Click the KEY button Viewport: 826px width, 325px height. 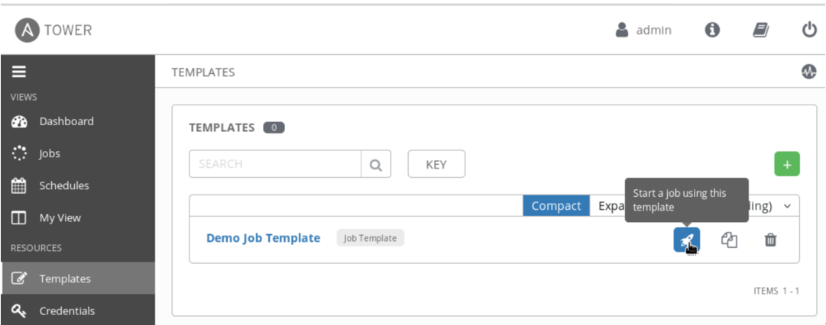coord(436,164)
